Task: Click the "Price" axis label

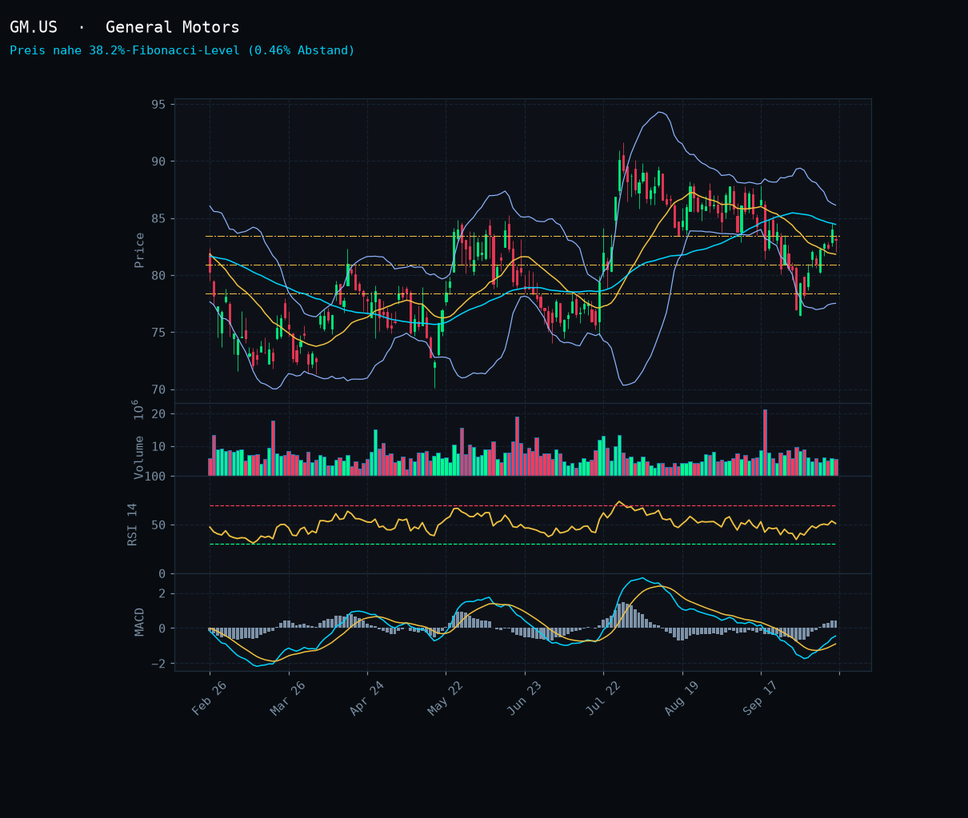Action: (x=140, y=250)
